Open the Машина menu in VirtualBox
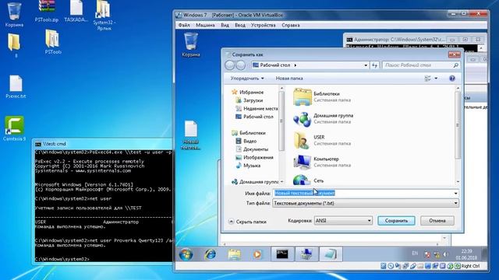499x280 pixels. pos(205,25)
